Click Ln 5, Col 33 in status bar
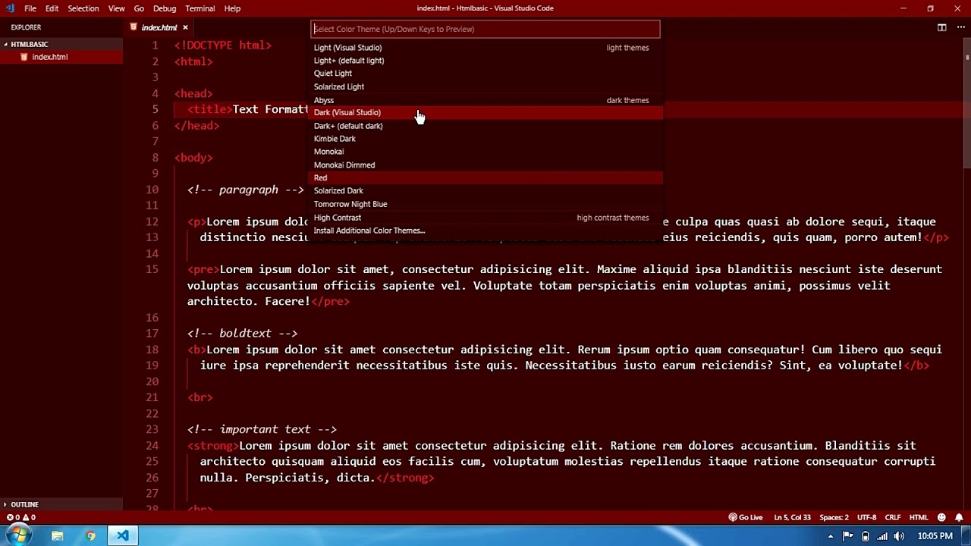This screenshot has height=546, width=971. click(x=793, y=517)
